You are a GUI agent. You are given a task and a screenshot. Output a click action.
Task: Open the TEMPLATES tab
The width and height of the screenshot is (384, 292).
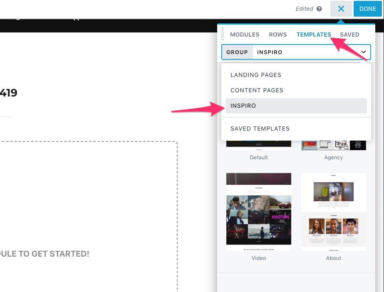(314, 35)
